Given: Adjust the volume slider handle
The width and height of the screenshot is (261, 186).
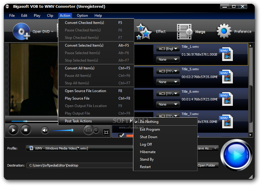Looking at the screenshot, I should coord(72,130).
